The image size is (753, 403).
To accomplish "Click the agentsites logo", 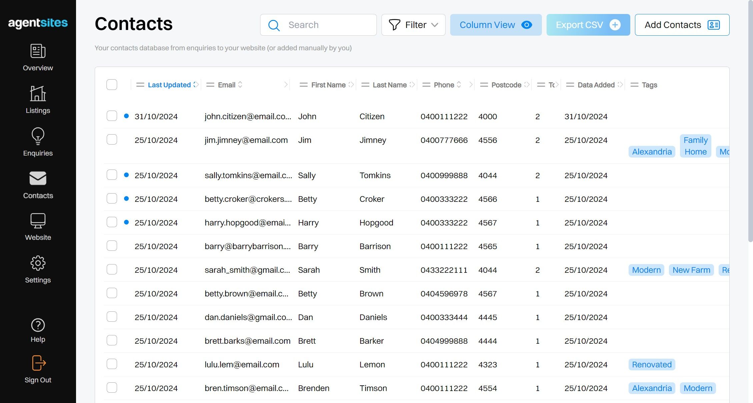I will (38, 23).
